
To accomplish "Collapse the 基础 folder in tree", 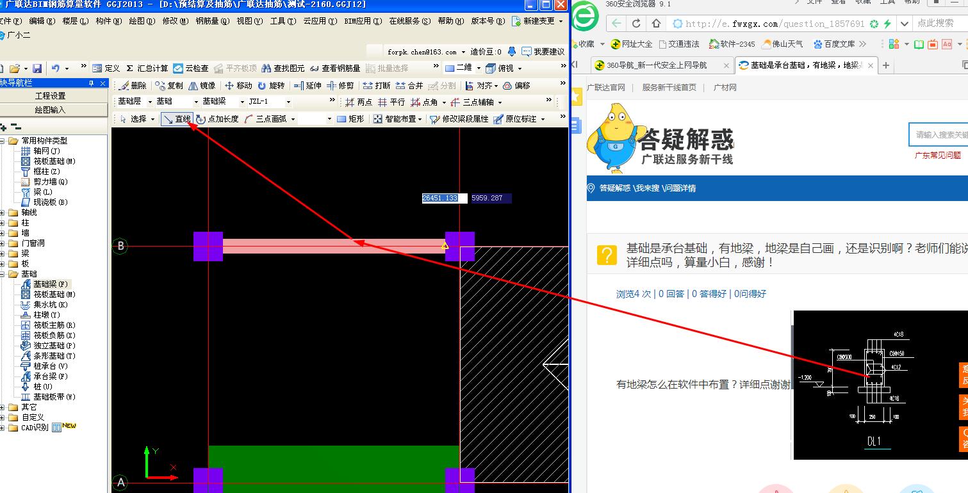I will 3,274.
